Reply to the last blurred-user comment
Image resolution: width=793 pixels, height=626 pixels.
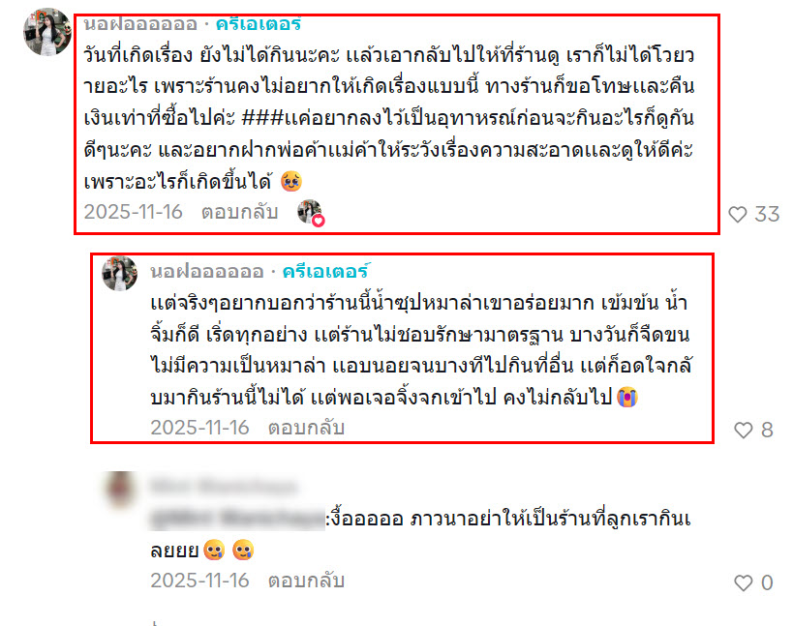[306, 580]
